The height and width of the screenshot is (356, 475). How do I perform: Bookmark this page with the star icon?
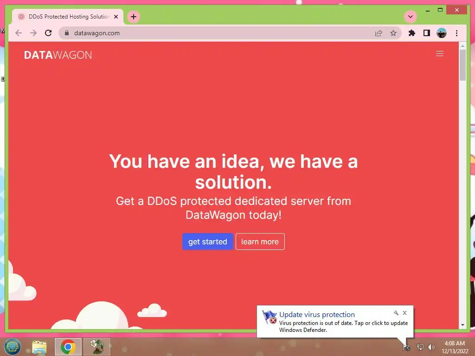393,33
